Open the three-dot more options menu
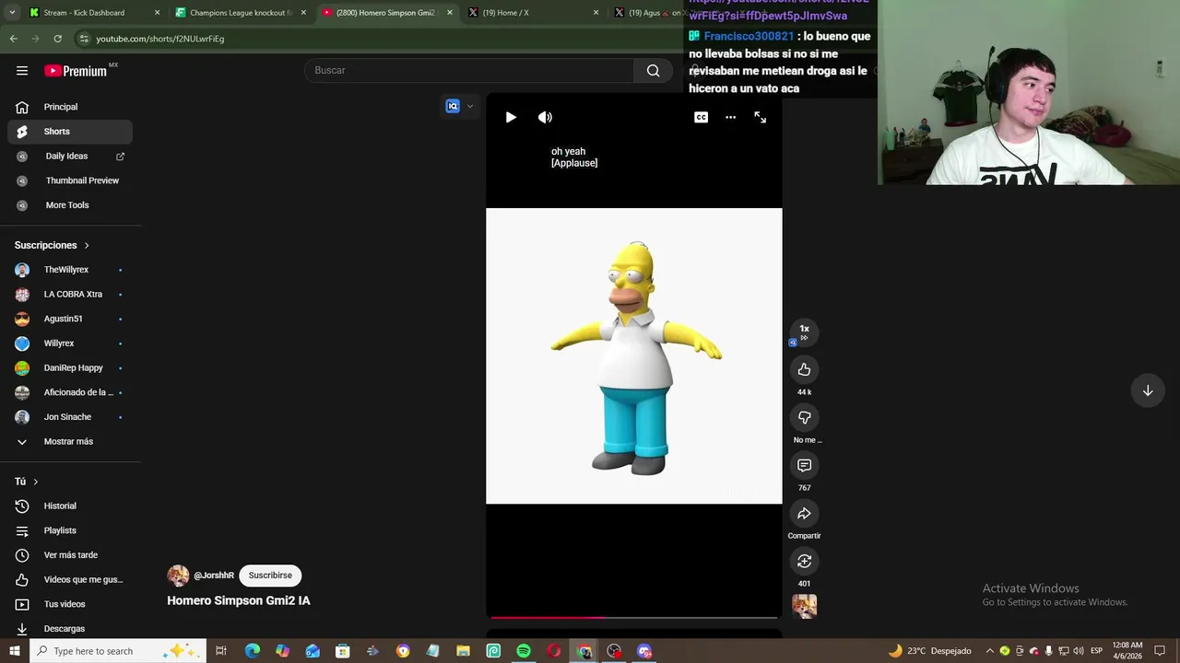The width and height of the screenshot is (1180, 663). coord(730,117)
